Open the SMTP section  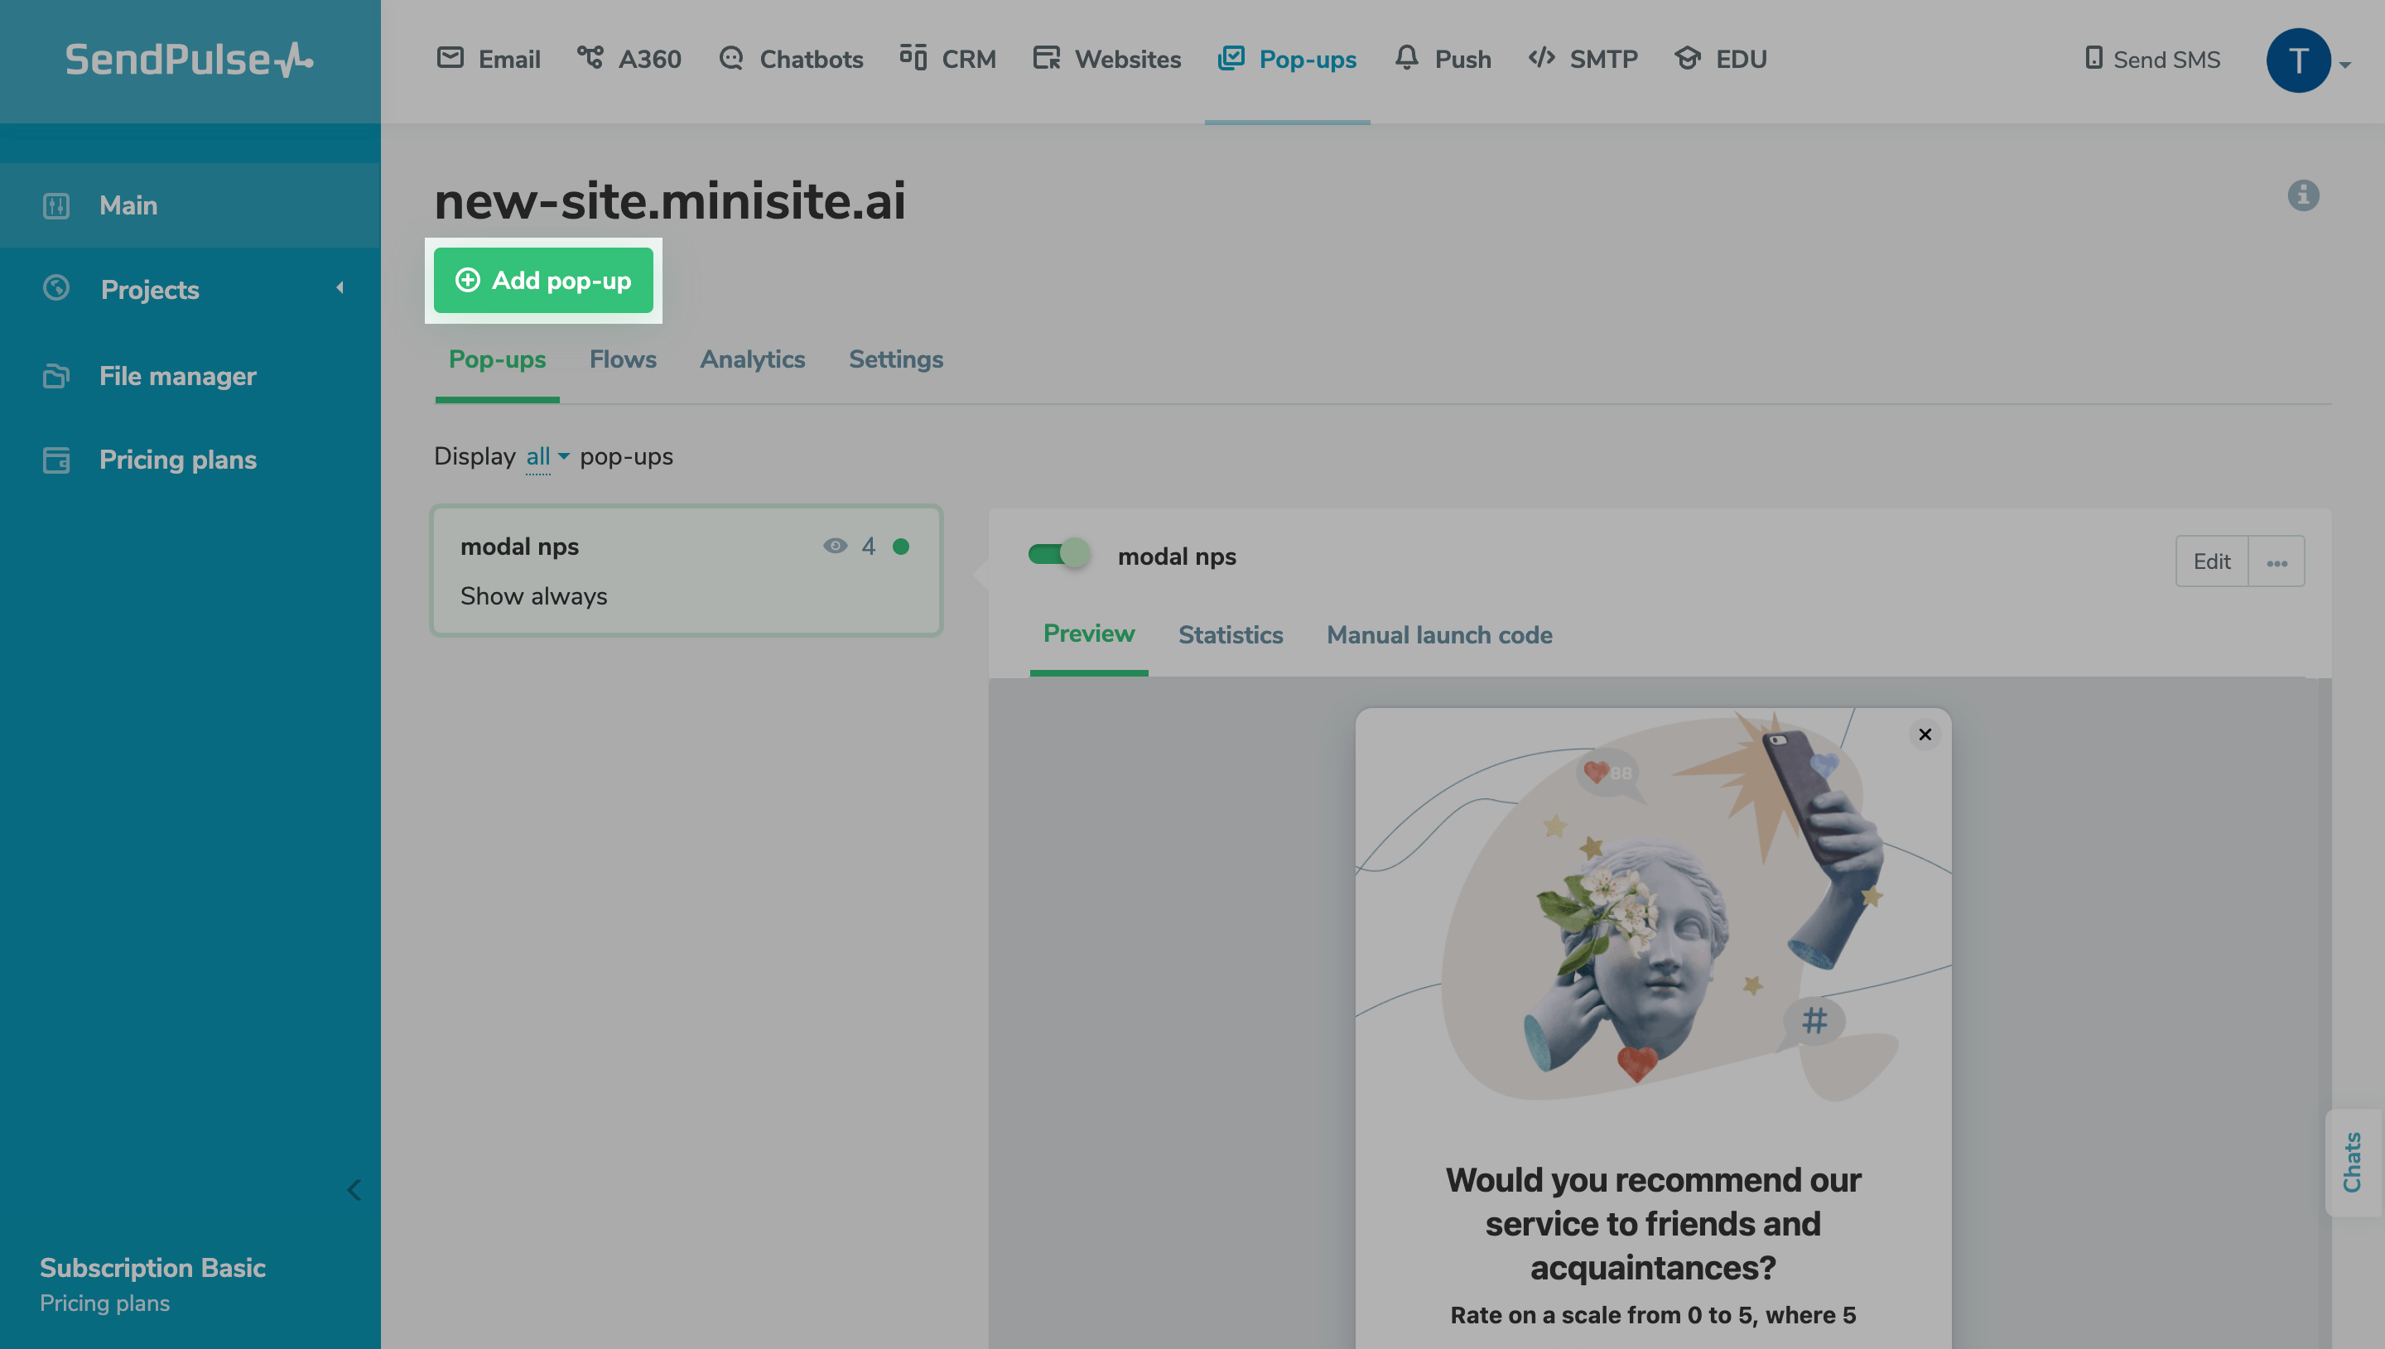pyautogui.click(x=1583, y=58)
